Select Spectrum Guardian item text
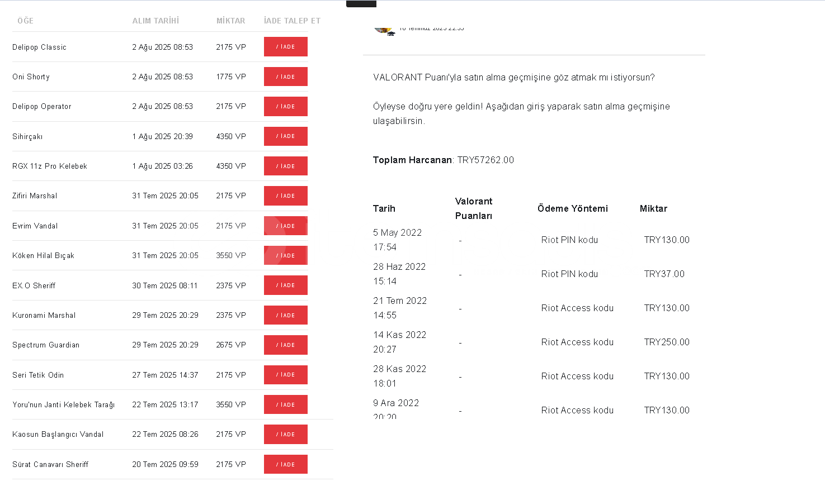The image size is (825, 486). (46, 345)
